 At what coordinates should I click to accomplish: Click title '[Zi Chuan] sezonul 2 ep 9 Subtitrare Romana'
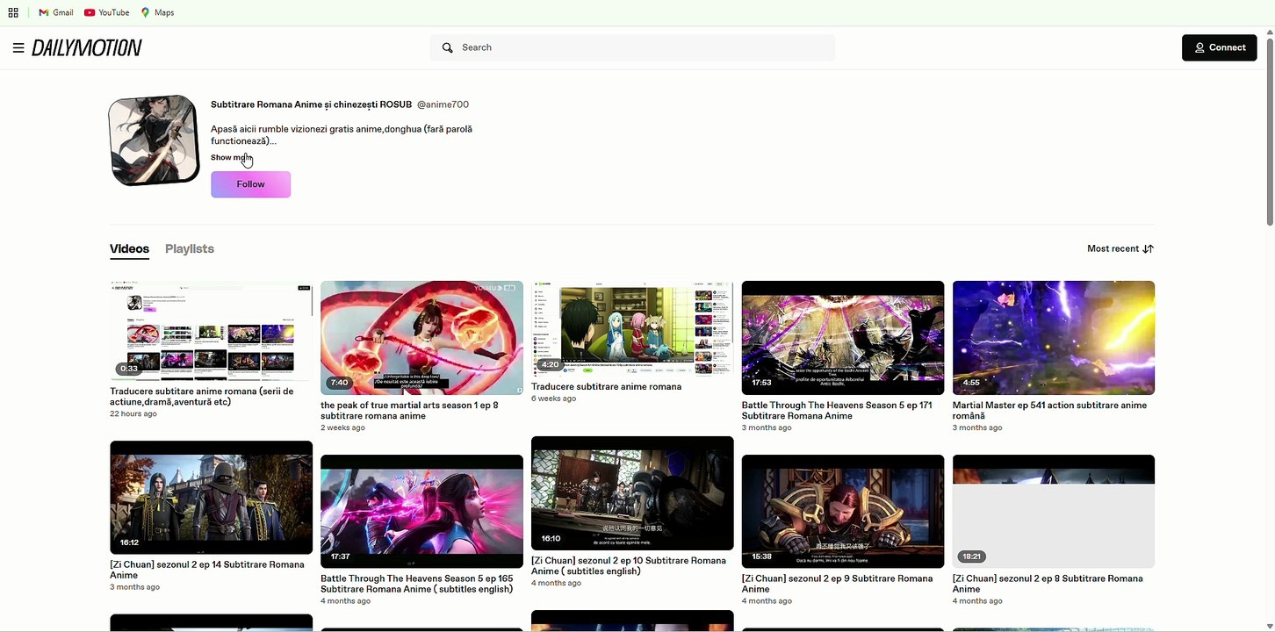[838, 584]
